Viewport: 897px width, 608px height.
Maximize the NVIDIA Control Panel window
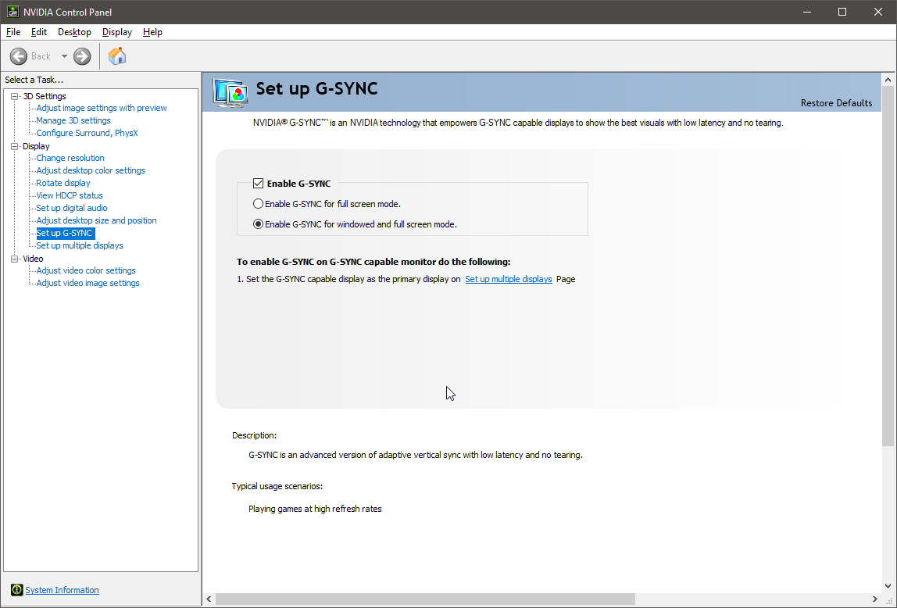[842, 12]
